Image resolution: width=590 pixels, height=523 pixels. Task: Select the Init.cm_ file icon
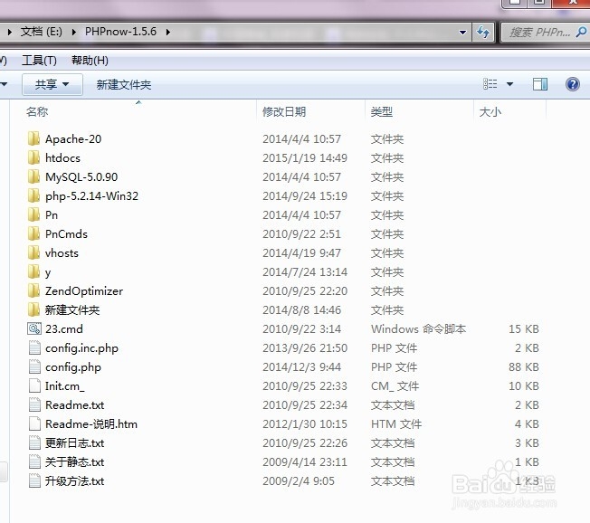pyautogui.click(x=34, y=386)
